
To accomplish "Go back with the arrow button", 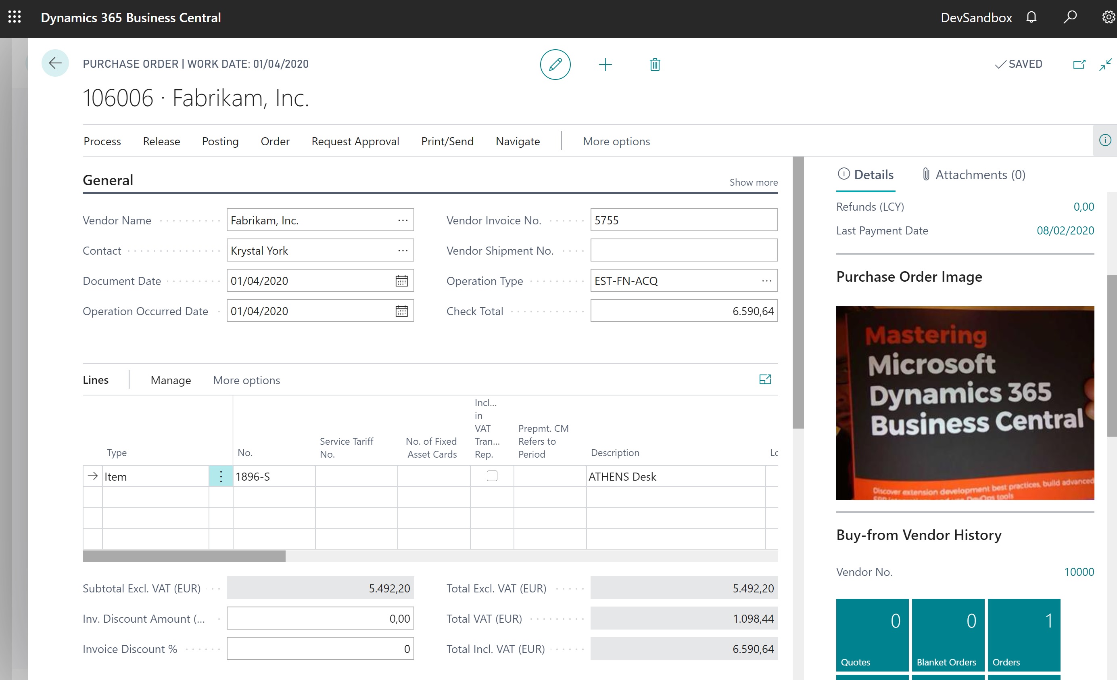I will [55, 63].
